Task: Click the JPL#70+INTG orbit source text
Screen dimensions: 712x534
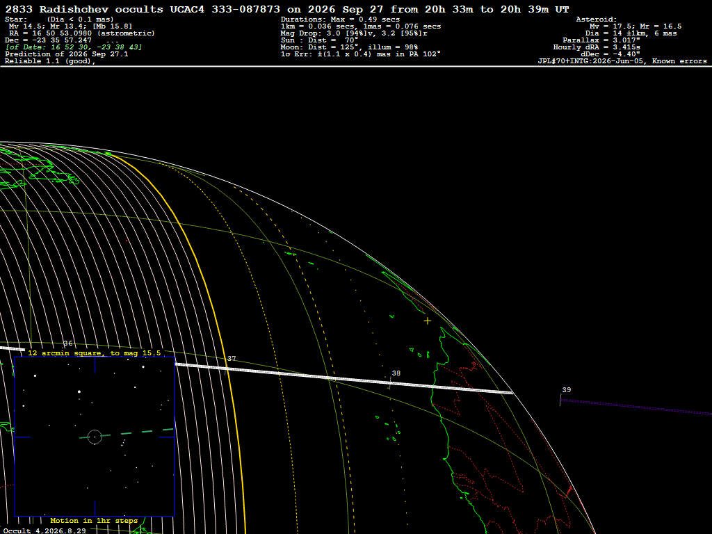Action: (x=622, y=61)
